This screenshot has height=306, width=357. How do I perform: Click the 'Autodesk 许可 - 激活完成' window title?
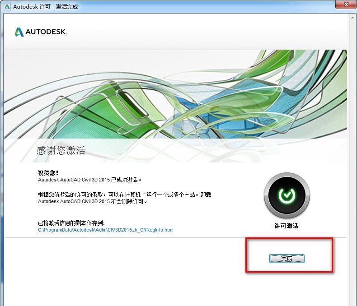[x=46, y=7]
